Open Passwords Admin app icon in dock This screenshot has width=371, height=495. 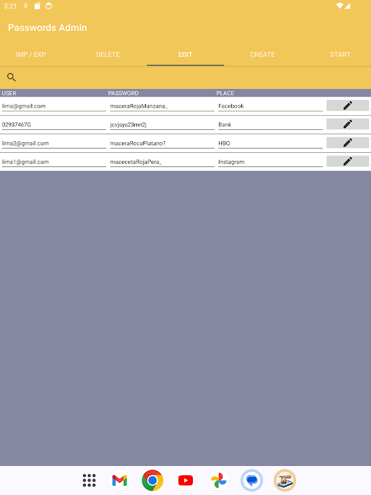click(x=285, y=480)
